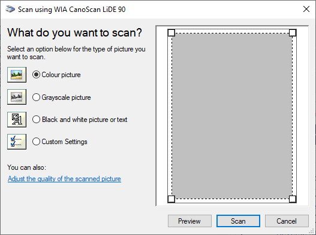Click the top-left crop handle in the preview

coord(171,33)
